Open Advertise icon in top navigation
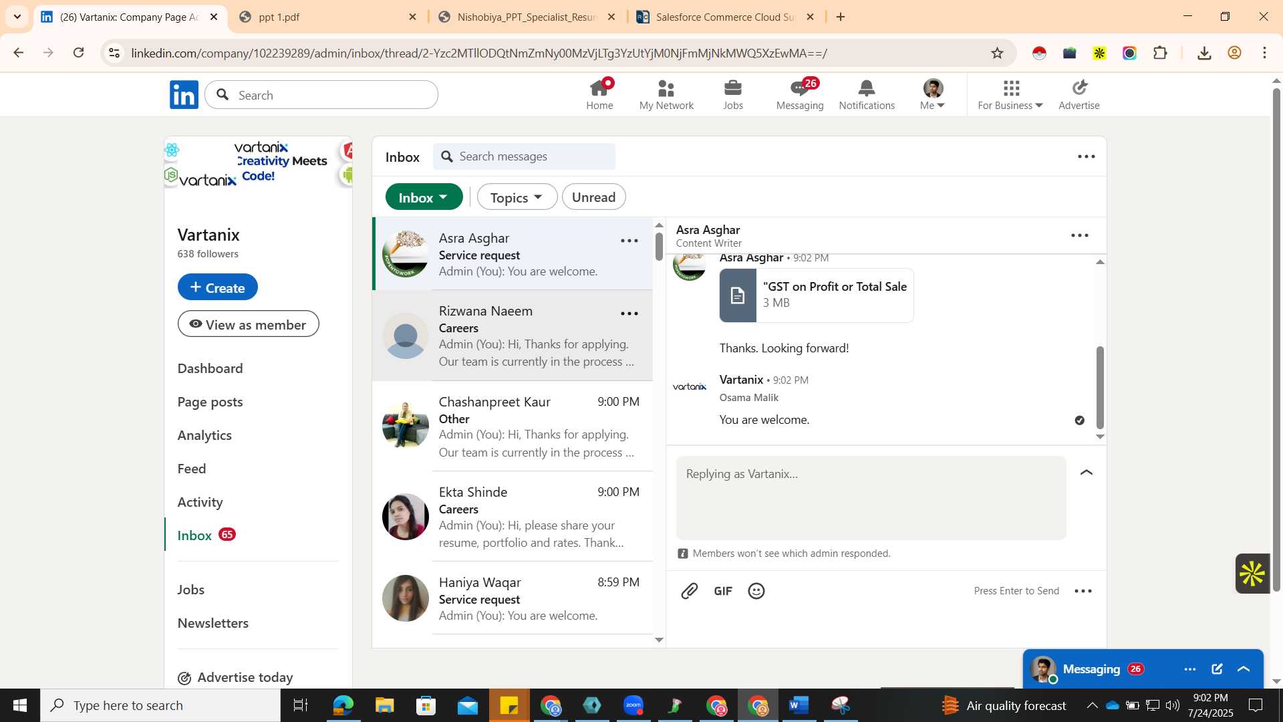Viewport: 1283px width, 722px height. [1079, 94]
